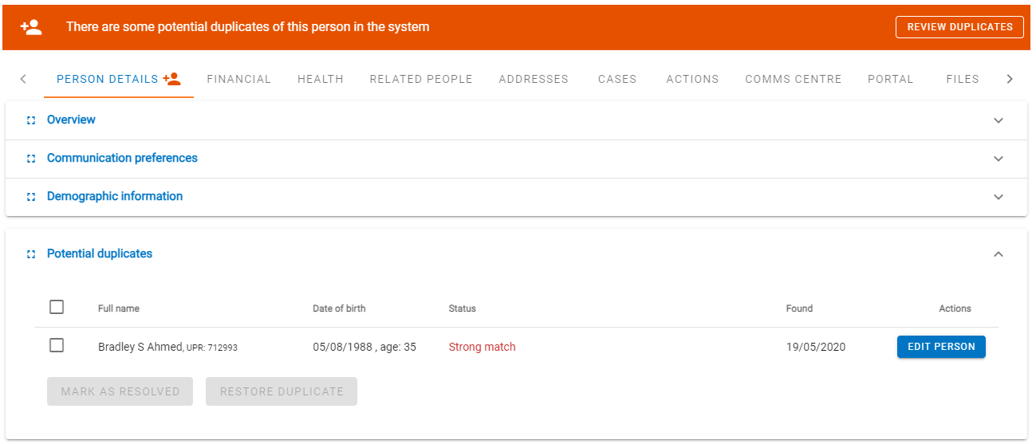Click the Strong match status text
Viewport: 1036px width, 444px height.
pyautogui.click(x=483, y=347)
